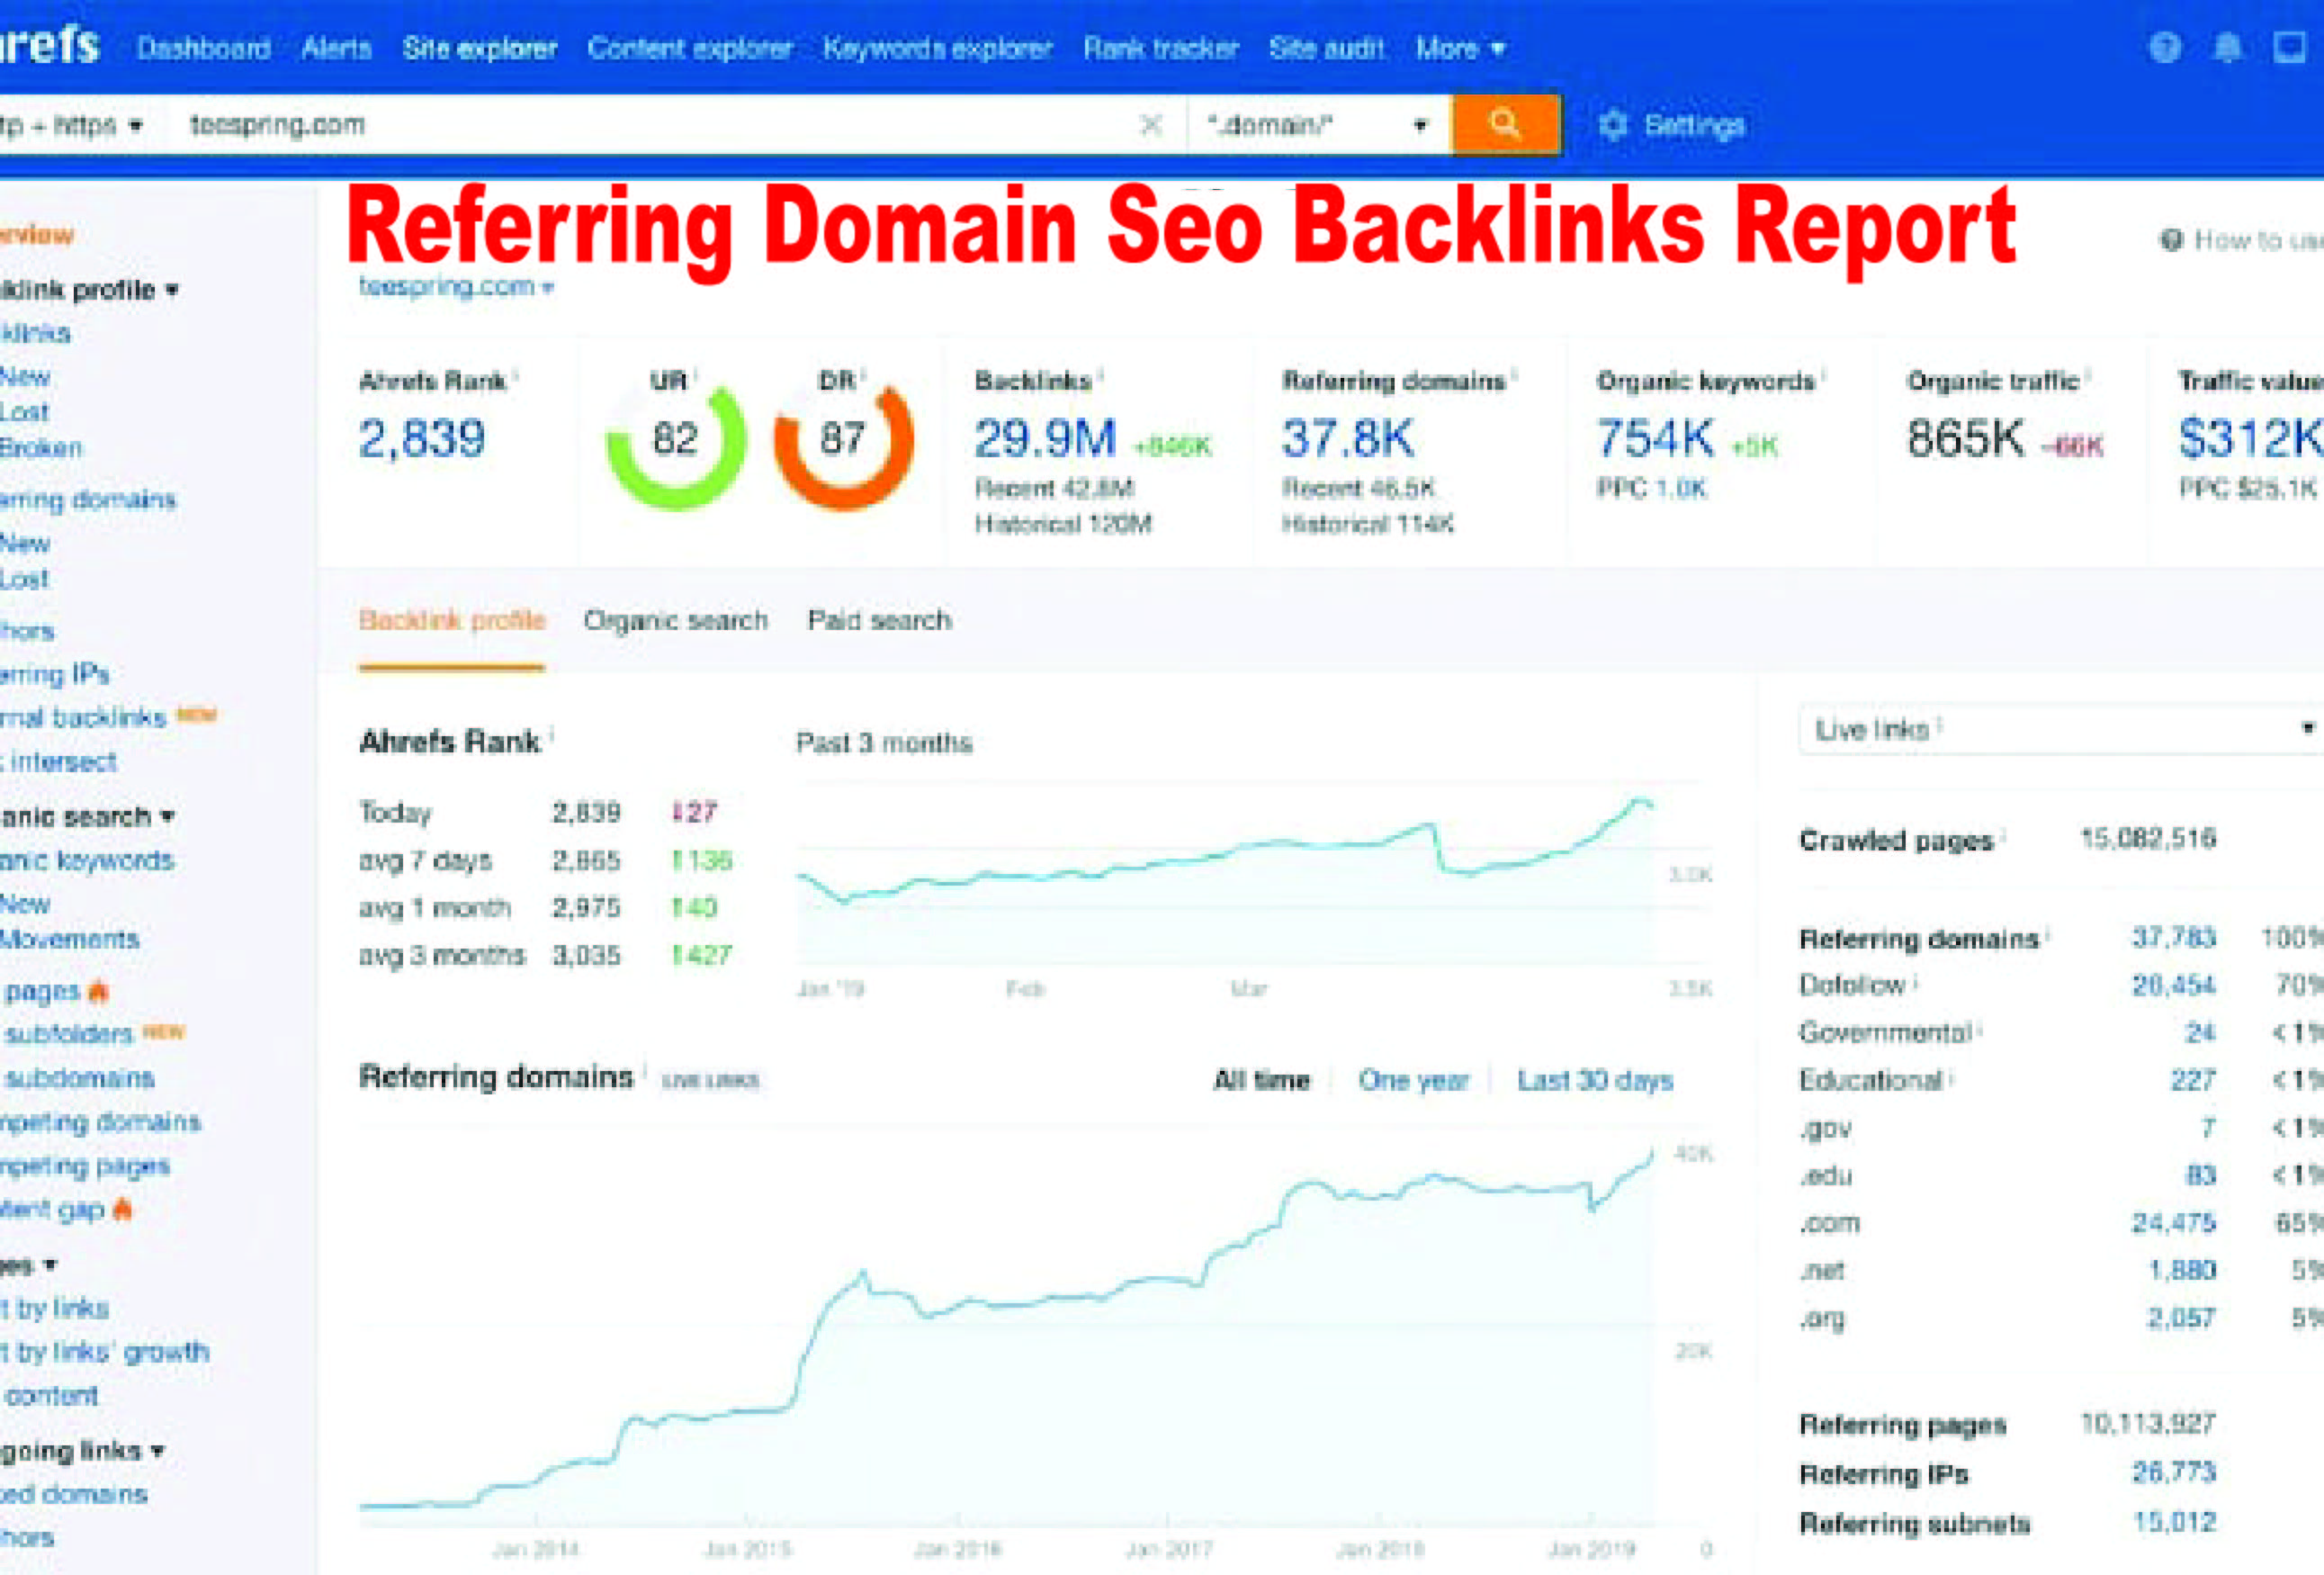Click the 'How to use' help icon
This screenshot has height=1575, width=2324.
tap(2171, 240)
